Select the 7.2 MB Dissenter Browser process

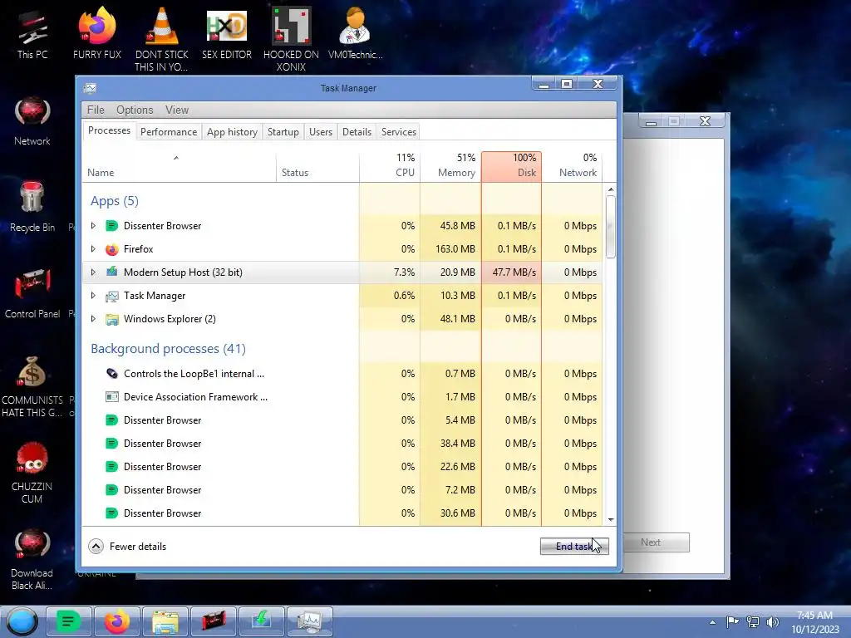pos(342,490)
